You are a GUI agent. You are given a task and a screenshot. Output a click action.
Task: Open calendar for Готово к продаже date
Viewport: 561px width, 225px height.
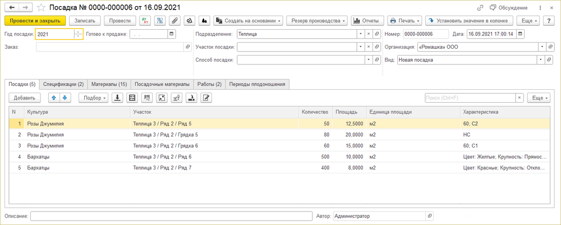click(x=171, y=34)
